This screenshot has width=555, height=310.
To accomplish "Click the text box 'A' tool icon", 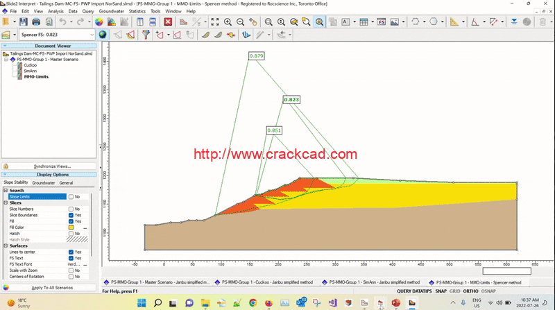I will pyautogui.click(x=345, y=22).
